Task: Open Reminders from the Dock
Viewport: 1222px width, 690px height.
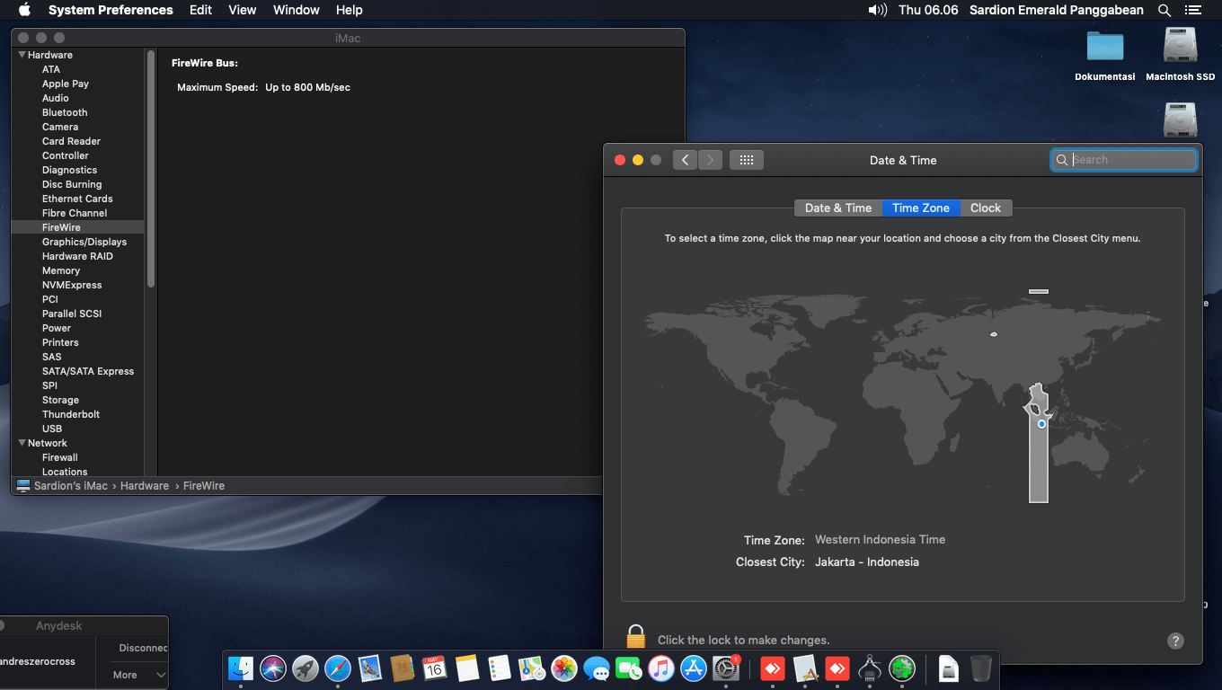Action: [500, 668]
